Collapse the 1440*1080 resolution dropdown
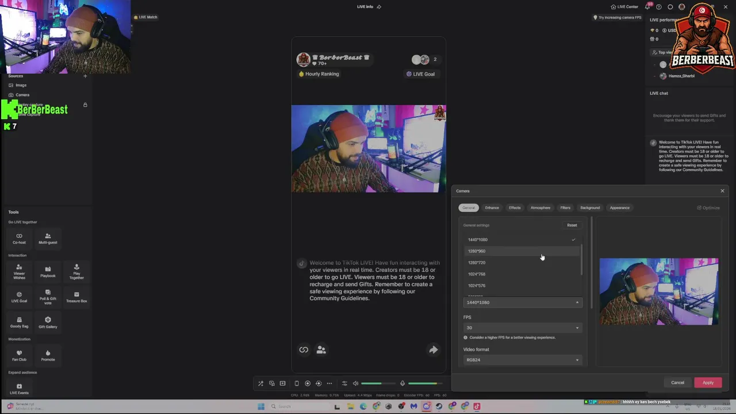The image size is (736, 414). tap(523, 302)
